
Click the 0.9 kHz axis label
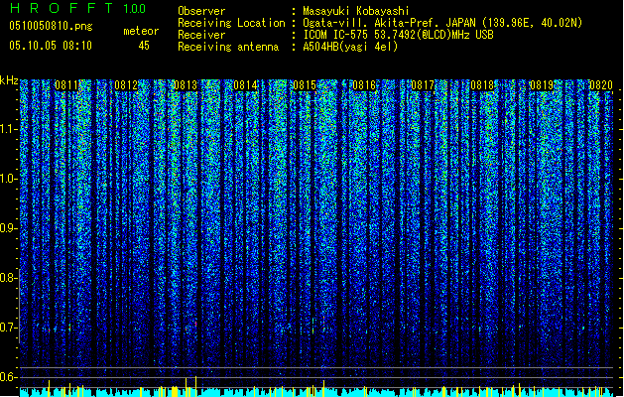point(8,228)
